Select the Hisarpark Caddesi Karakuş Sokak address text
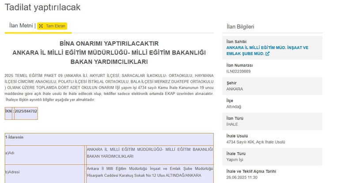Viewport: 341px width, 183px height. coord(144,176)
